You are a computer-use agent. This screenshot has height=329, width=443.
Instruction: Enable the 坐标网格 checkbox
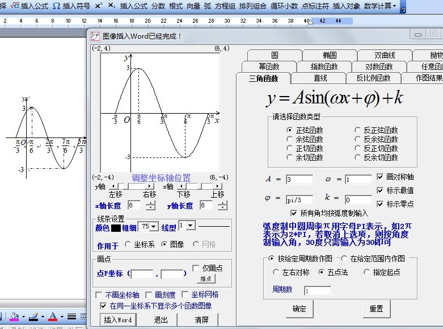(185, 294)
